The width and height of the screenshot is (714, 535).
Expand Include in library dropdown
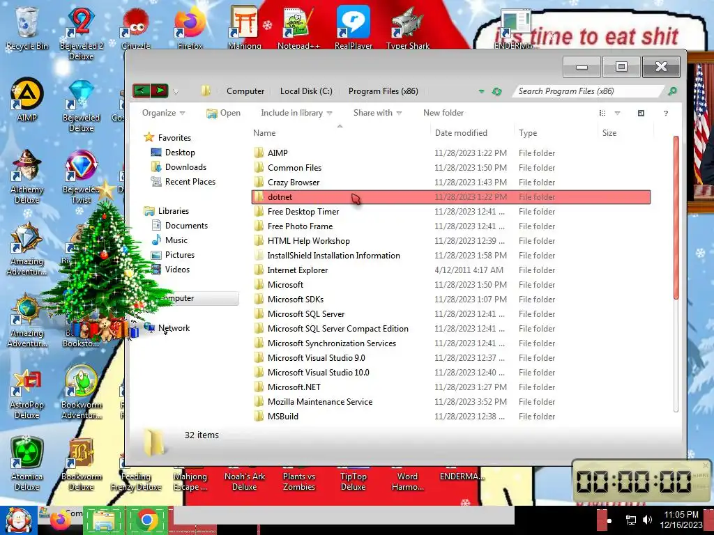click(x=296, y=113)
